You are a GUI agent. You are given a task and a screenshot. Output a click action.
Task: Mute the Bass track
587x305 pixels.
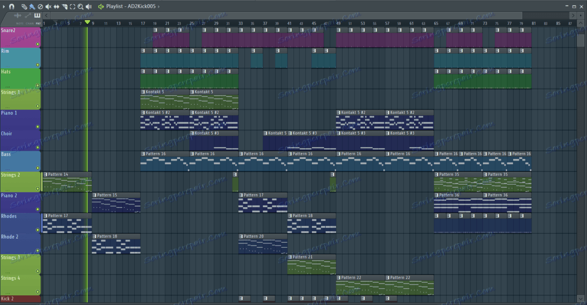tap(38, 168)
